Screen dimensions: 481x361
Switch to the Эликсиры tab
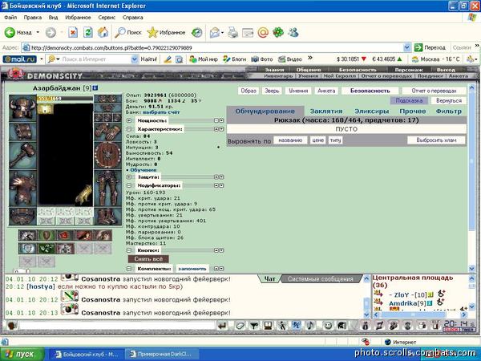point(371,112)
